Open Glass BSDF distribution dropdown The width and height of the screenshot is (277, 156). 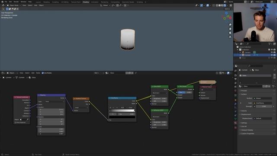tap(160, 93)
